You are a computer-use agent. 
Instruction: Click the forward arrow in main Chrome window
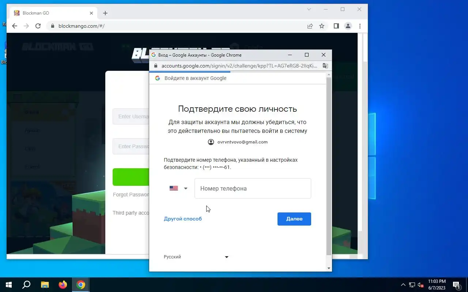coord(26,26)
